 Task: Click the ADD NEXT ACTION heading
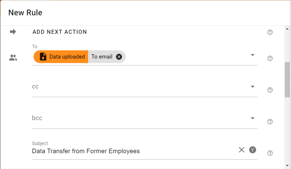click(59, 32)
